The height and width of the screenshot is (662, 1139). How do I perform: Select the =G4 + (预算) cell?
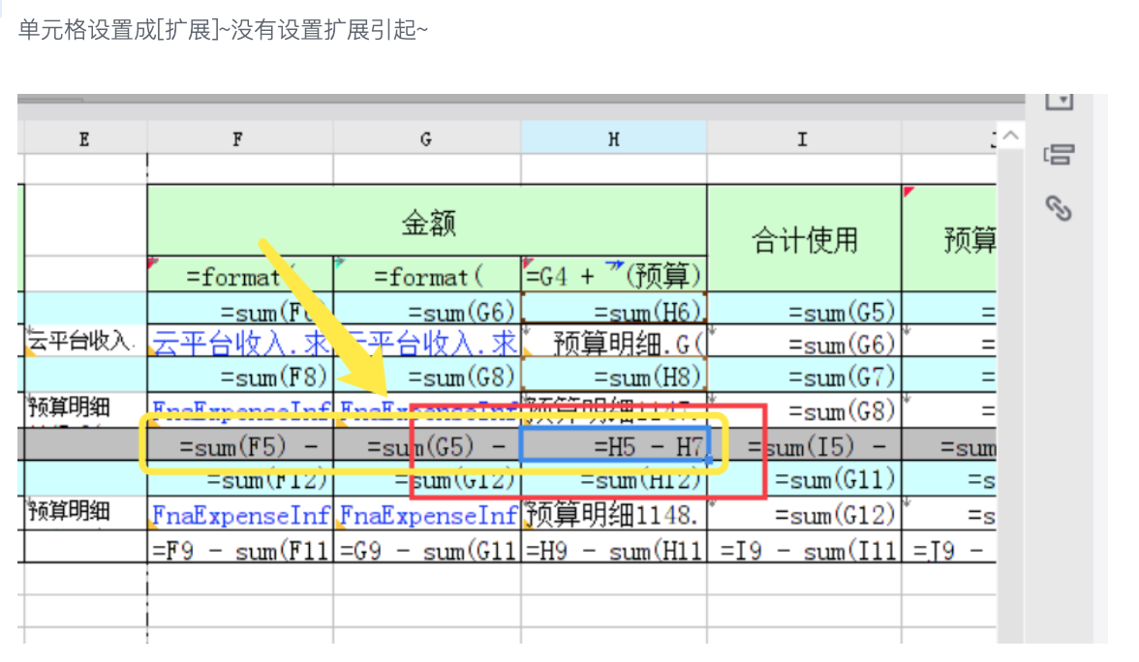(x=614, y=275)
